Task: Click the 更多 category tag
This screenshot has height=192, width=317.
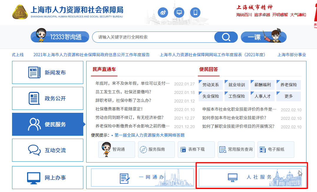Action: click(288, 96)
